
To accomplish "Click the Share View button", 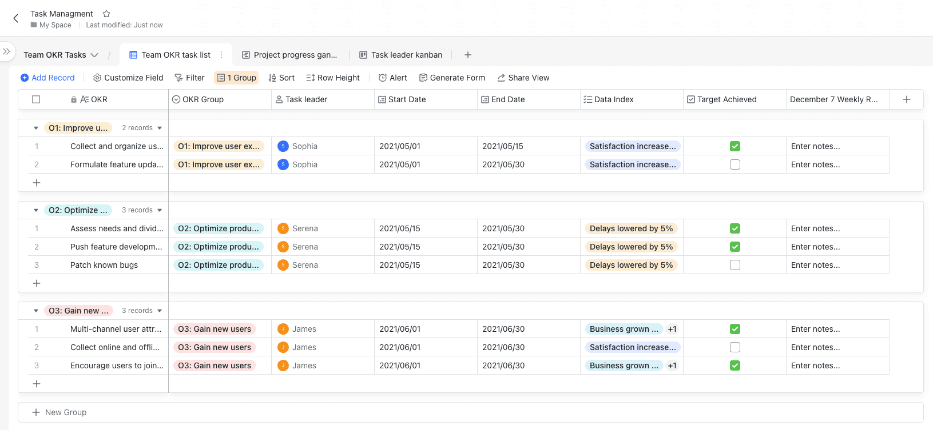I will pyautogui.click(x=523, y=78).
